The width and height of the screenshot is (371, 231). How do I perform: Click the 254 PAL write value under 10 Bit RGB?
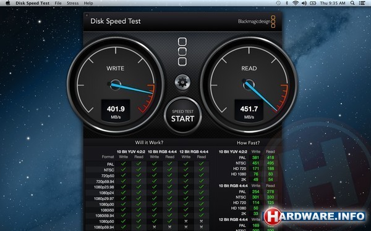[x=255, y=192]
